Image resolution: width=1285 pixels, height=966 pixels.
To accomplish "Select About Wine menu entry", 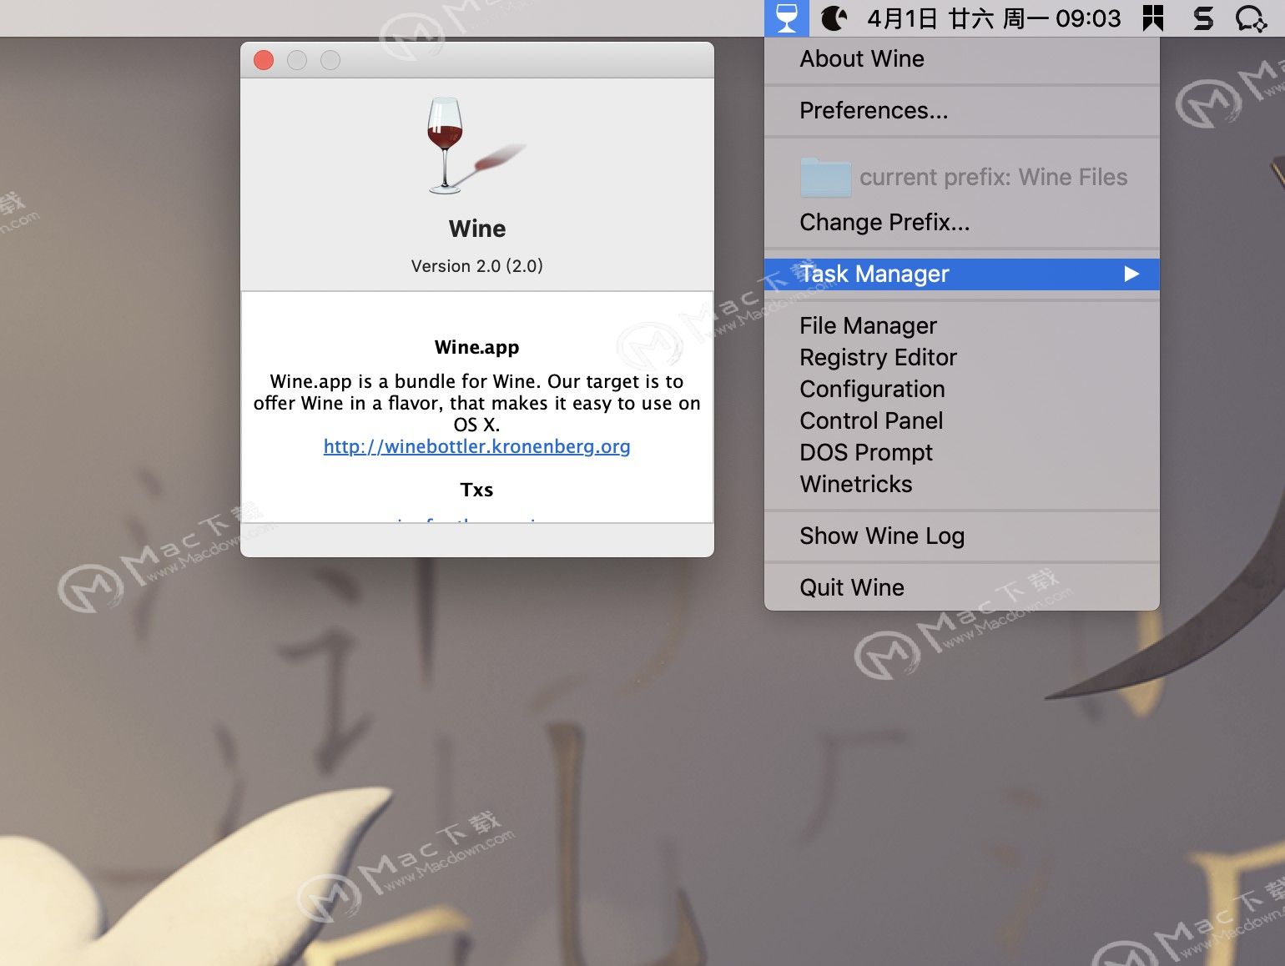I will [962, 59].
